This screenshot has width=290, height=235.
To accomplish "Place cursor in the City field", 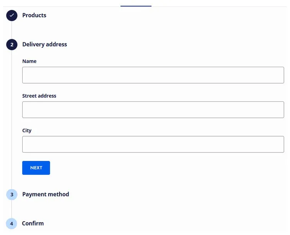I will tap(153, 144).
